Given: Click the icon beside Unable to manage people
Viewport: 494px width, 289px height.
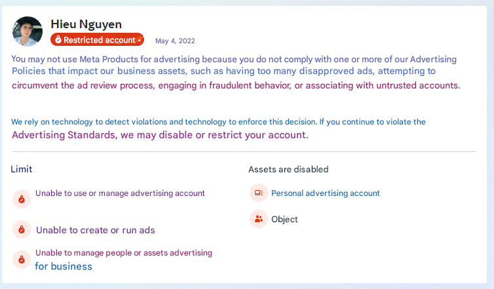Looking at the screenshot, I should (x=22, y=259).
